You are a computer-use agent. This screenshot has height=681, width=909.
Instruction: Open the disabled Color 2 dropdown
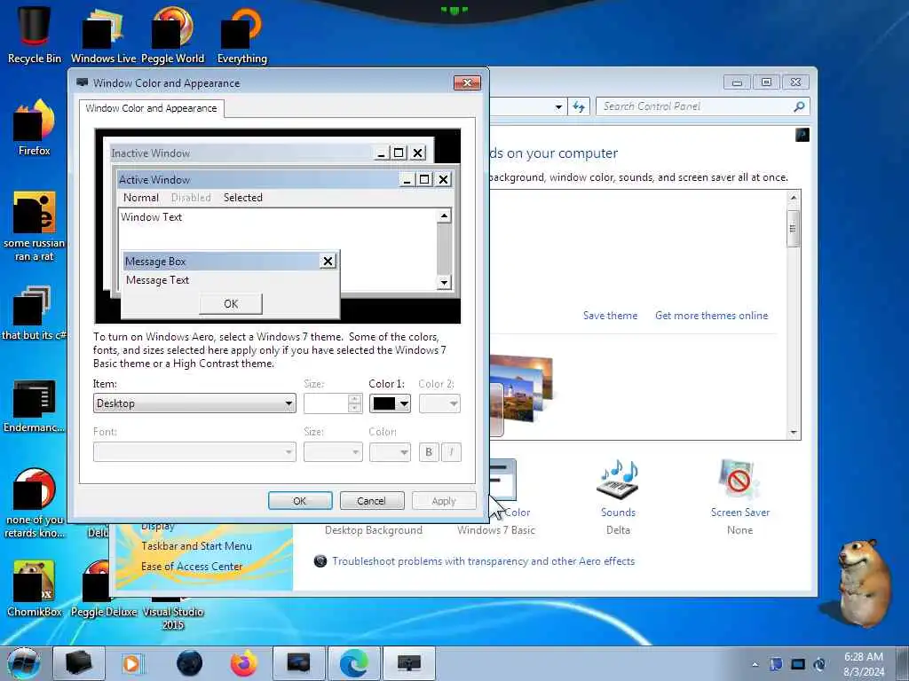pos(439,403)
